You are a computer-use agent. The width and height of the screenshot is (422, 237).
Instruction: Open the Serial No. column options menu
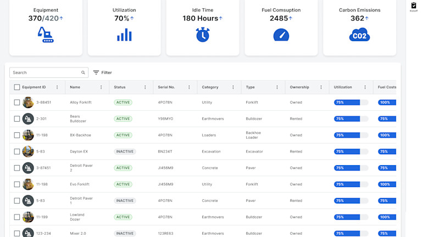coord(189,87)
